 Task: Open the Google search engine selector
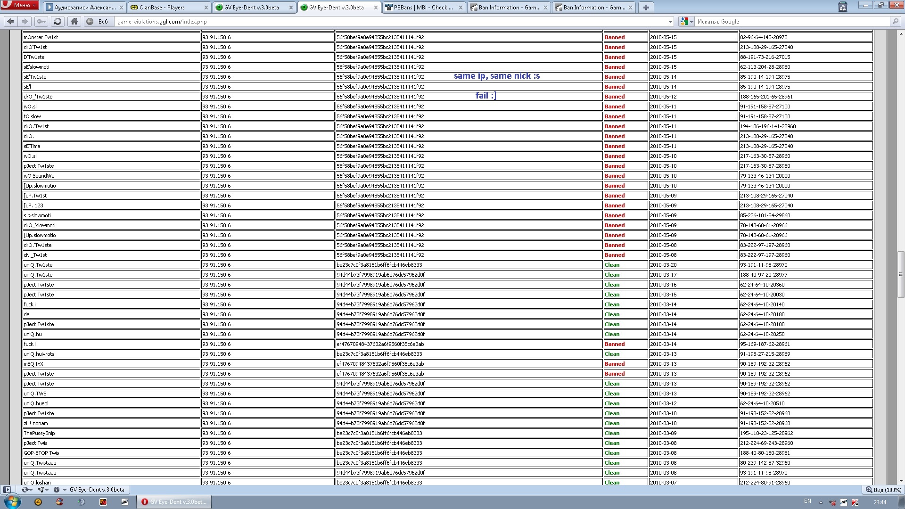[x=686, y=21]
